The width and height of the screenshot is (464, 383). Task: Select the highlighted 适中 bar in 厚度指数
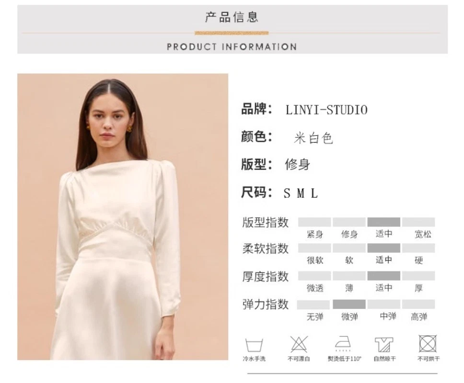[x=384, y=276]
